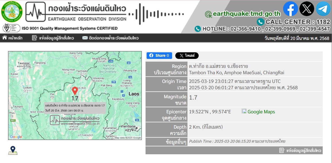Click the Google Maps picture icon
The width and height of the screenshot is (332, 163).
pyautogui.click(x=244, y=111)
